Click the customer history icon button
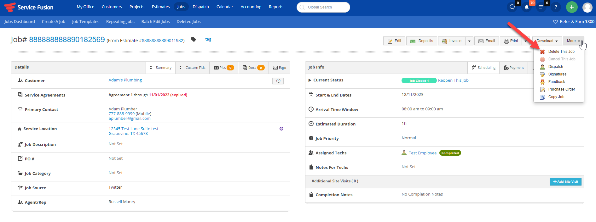The width and height of the screenshot is (596, 222). (x=278, y=81)
